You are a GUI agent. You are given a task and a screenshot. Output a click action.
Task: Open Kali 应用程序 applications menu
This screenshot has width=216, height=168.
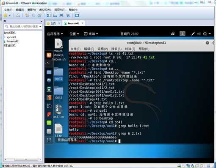pyautogui.click(x=55, y=34)
